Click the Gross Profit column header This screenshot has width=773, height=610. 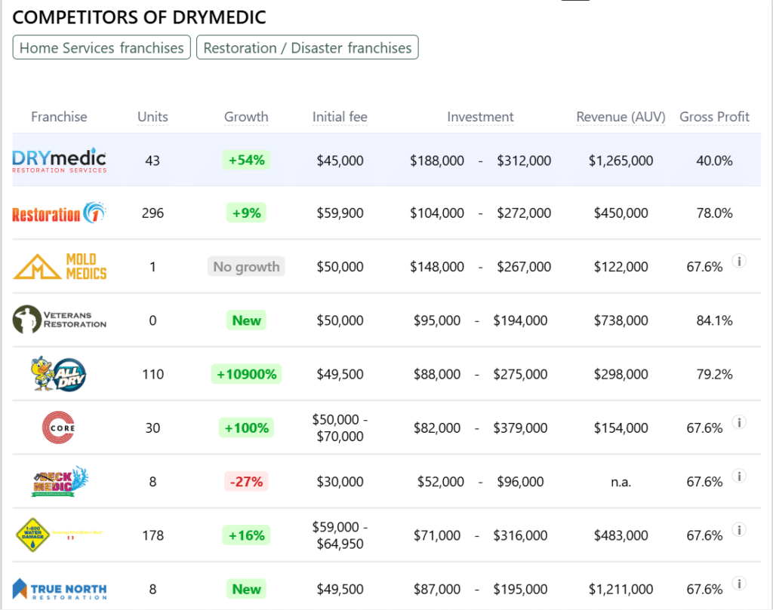click(x=714, y=117)
